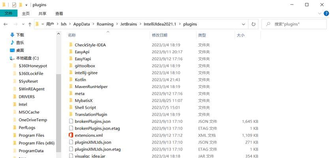Navigate to lxh in address bar

coord(64,24)
